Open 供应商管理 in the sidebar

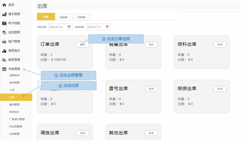15,126
